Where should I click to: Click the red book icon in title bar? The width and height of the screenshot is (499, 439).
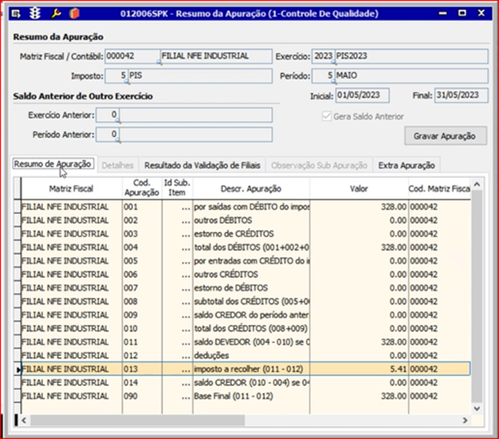(74, 14)
